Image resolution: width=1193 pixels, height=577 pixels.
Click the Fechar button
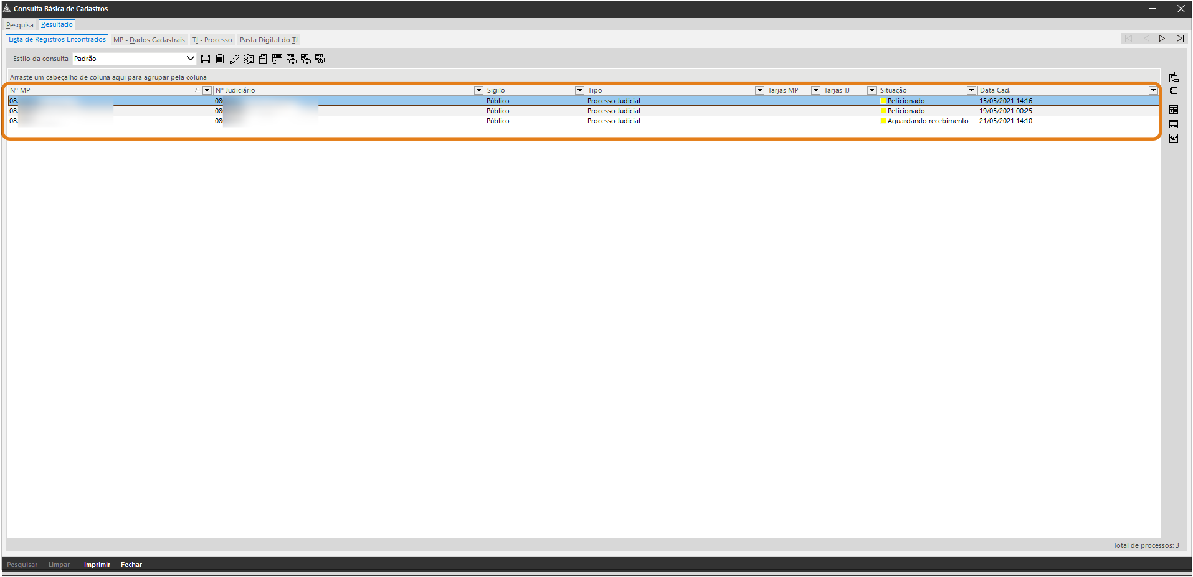[131, 565]
